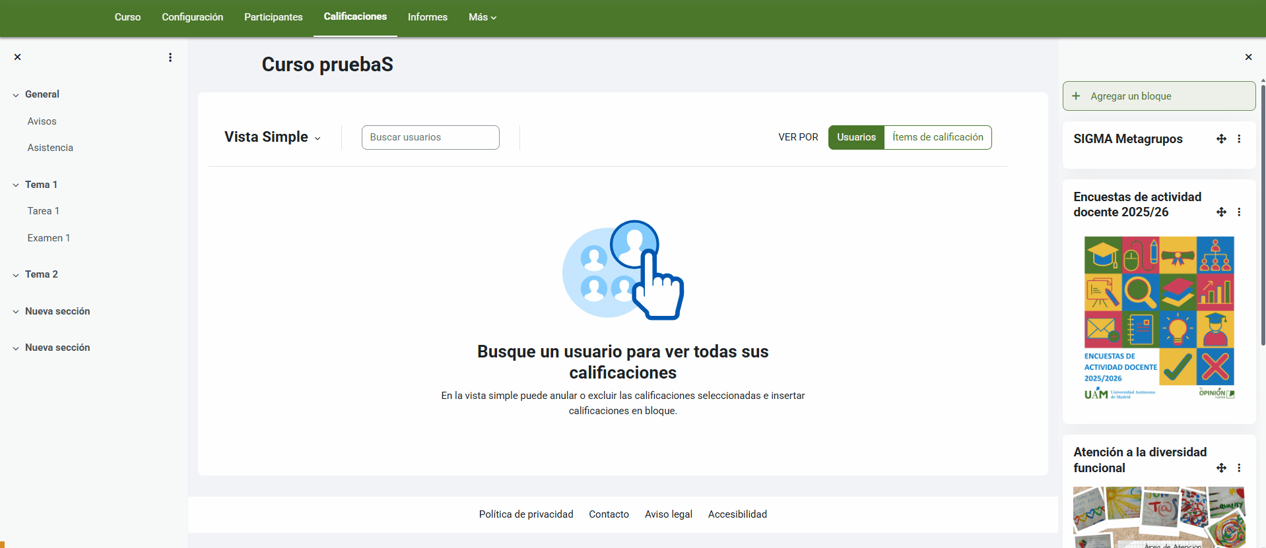Move the Encuestas de actividad docente block
Viewport: 1266px width, 548px height.
(1221, 212)
